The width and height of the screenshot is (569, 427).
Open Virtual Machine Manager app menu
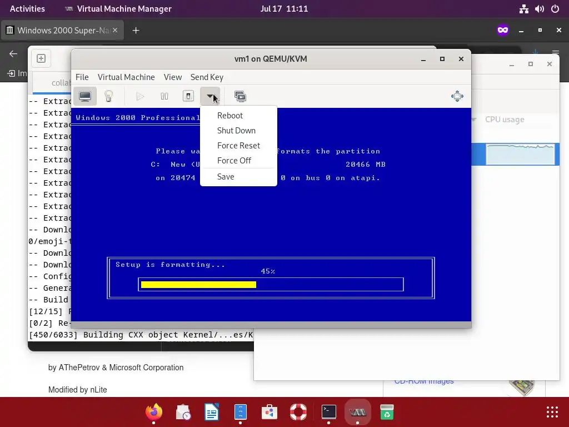tap(118, 9)
